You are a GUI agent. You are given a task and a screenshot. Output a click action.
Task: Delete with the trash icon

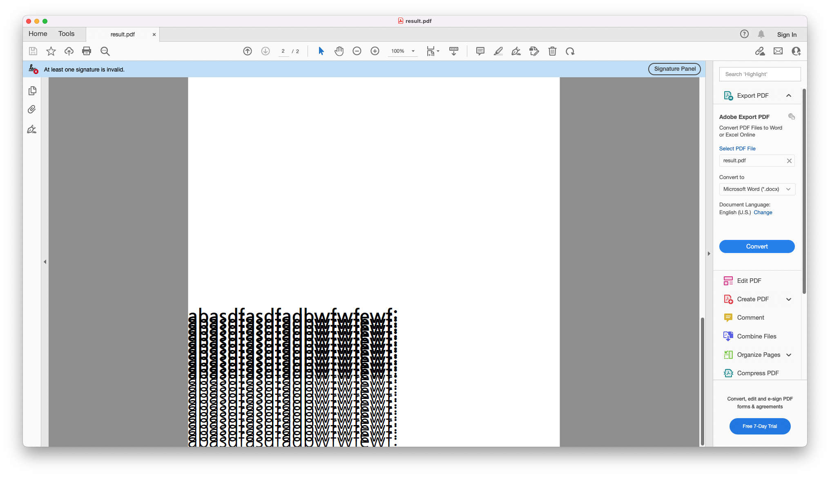point(552,51)
